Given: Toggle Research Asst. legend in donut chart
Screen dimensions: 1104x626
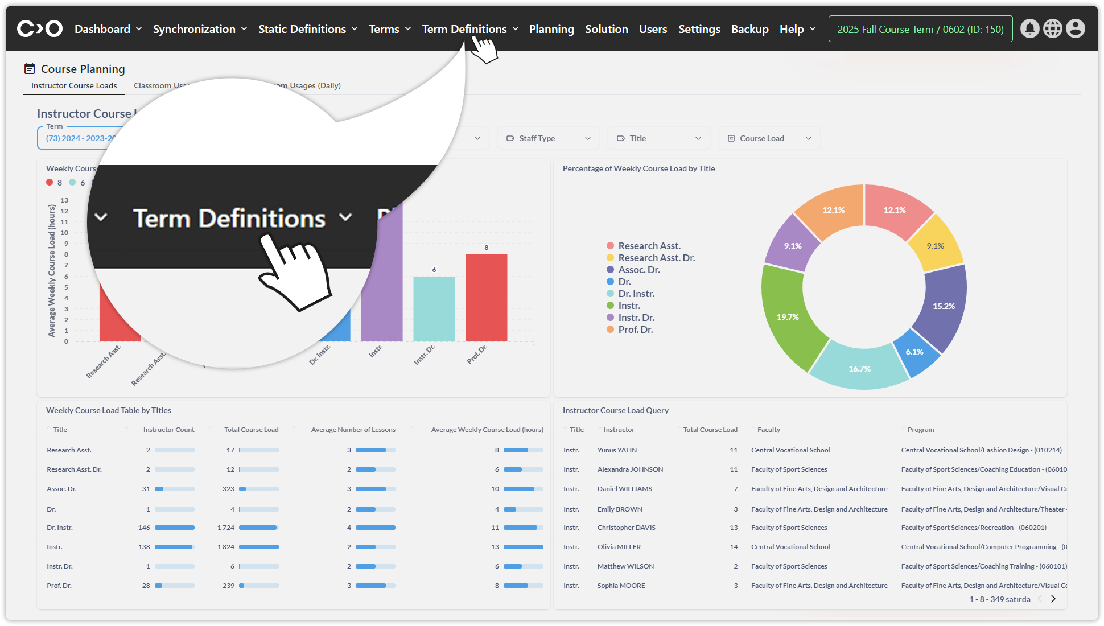Looking at the screenshot, I should coord(649,246).
